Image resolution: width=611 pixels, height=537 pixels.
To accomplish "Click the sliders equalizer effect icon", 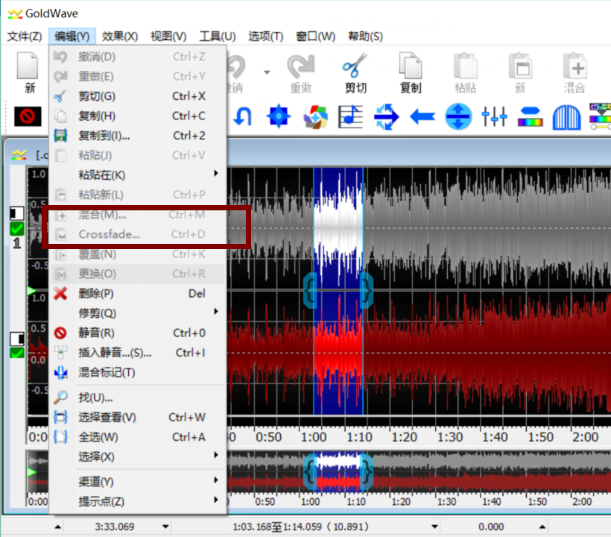I will pyautogui.click(x=494, y=116).
